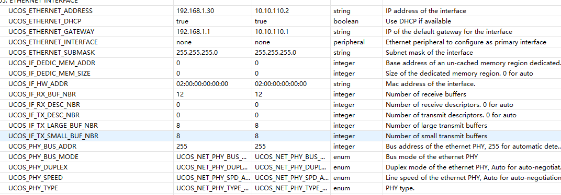This screenshot has width=561, height=195.
Task: Click enum type in UCOS_PHY_BUS_MODE row
Action: [342, 157]
